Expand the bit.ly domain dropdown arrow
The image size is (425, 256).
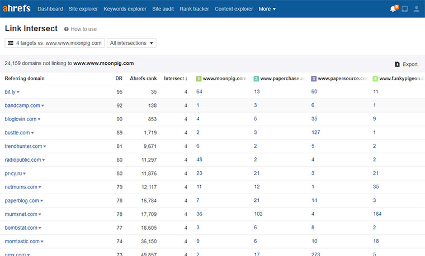click(x=18, y=92)
